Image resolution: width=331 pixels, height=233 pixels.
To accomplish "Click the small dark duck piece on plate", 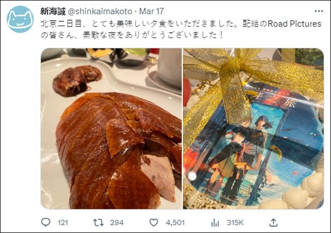I will point(77,81).
